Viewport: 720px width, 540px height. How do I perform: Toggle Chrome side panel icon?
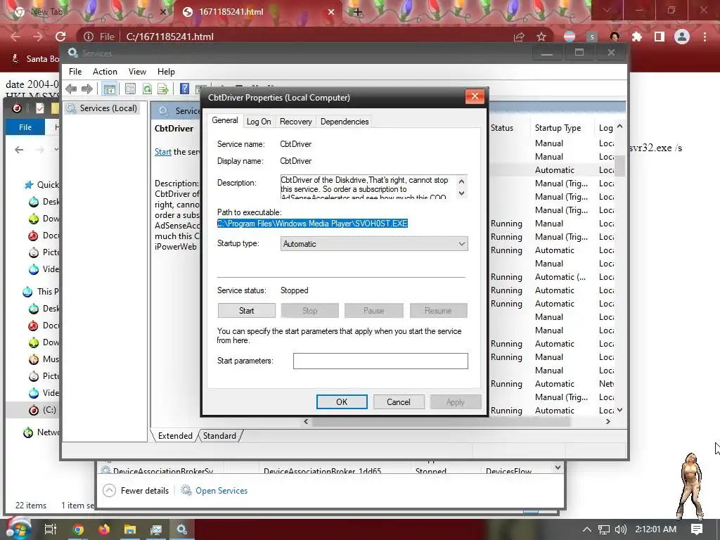660,37
